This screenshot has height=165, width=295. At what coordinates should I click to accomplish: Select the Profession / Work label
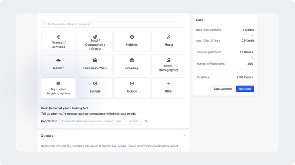click(95, 68)
